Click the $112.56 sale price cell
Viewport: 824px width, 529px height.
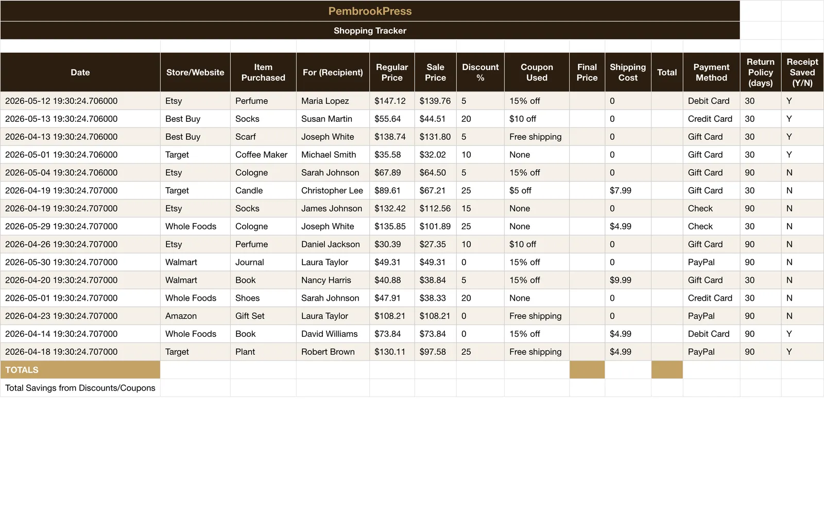point(435,208)
